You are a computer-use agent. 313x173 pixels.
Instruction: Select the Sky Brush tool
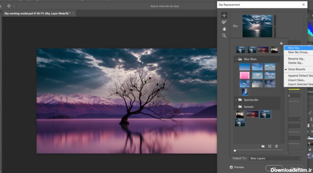(224, 22)
